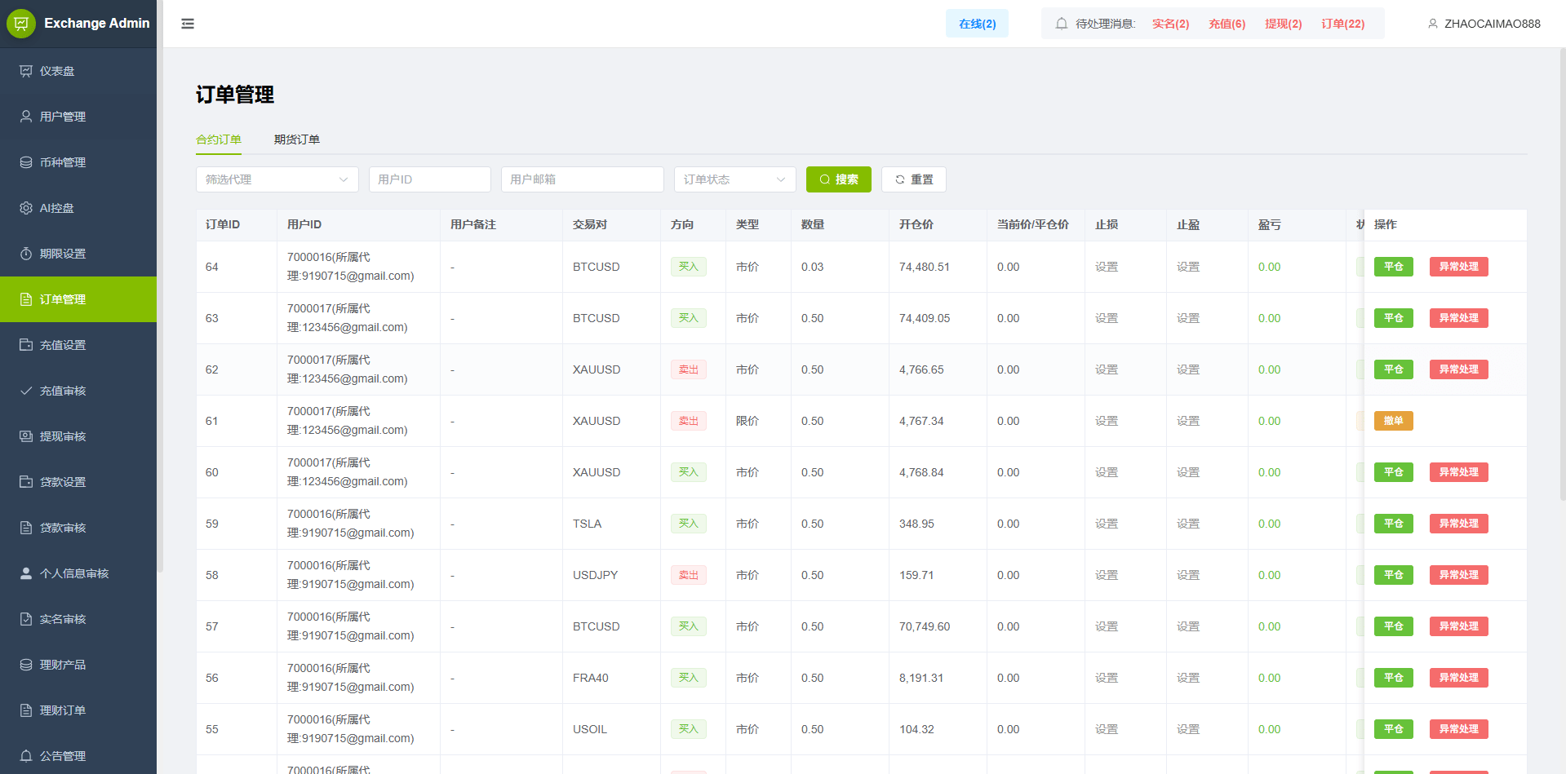Screen dimensions: 1566x774
Task: Click the 期限设置 timer icon
Action: (x=26, y=254)
